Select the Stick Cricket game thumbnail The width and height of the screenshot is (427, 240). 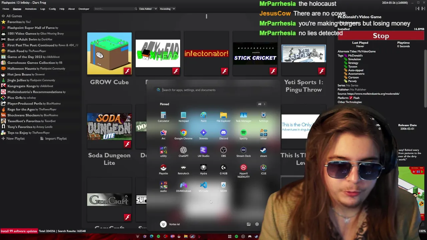255,53
